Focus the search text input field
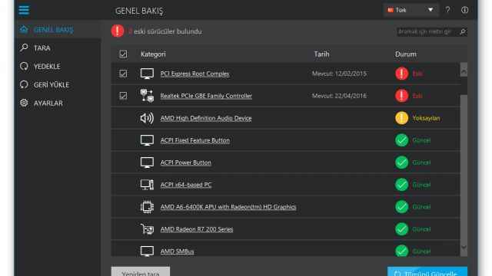Image resolution: width=492 pixels, height=276 pixels. [x=427, y=31]
